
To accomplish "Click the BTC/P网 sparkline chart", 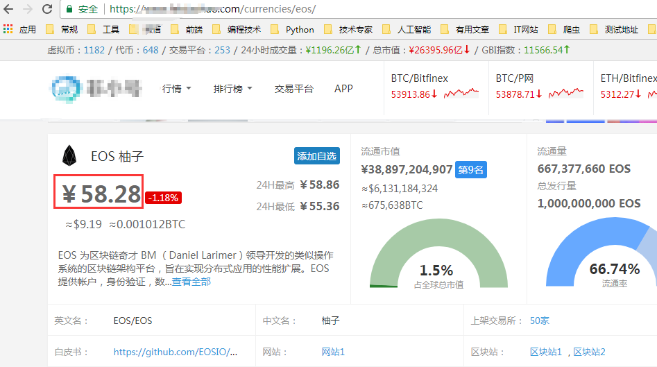I will click(565, 93).
